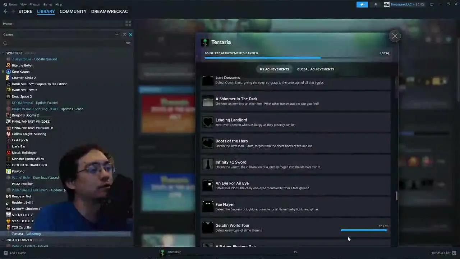Select OCTOPATH TRAVELER II icon in library
Image resolution: width=460 pixels, height=259 pixels.
pyautogui.click(x=8, y=165)
